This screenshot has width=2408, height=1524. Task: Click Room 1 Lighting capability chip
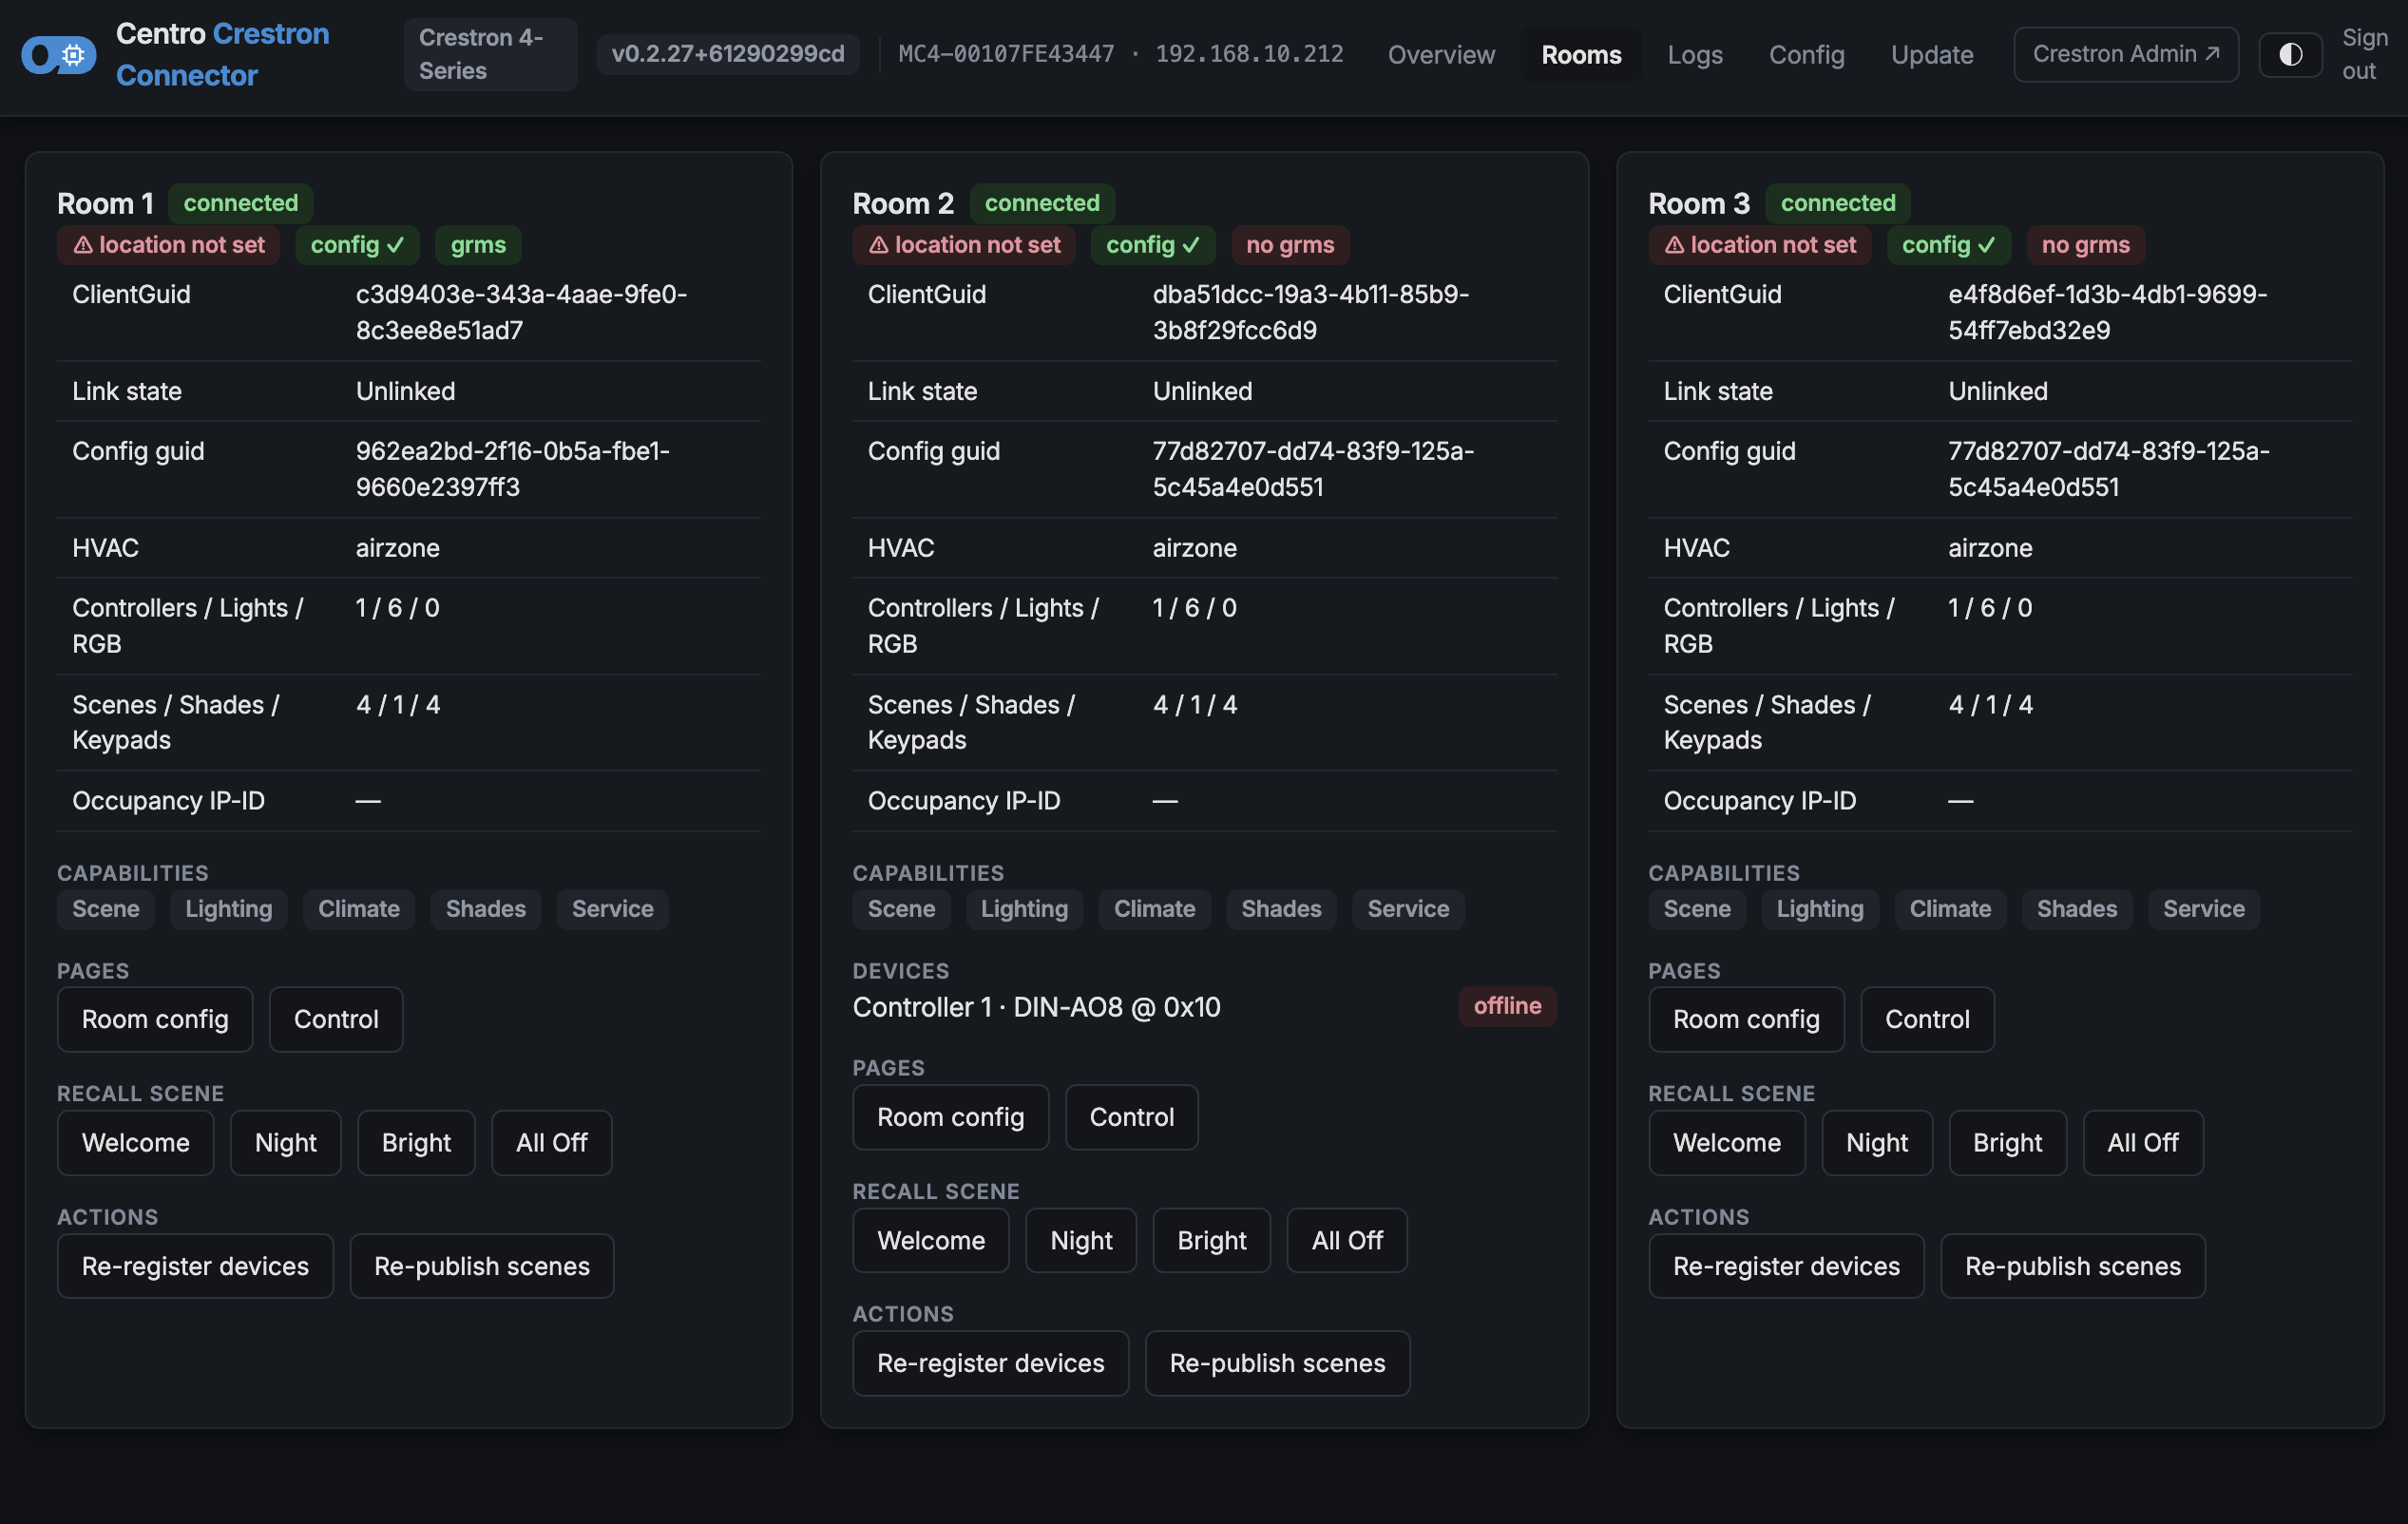[229, 909]
